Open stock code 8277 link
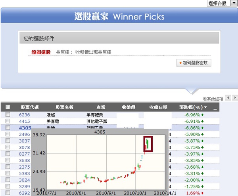Viewport: 238px width, 196px height. click(25, 154)
